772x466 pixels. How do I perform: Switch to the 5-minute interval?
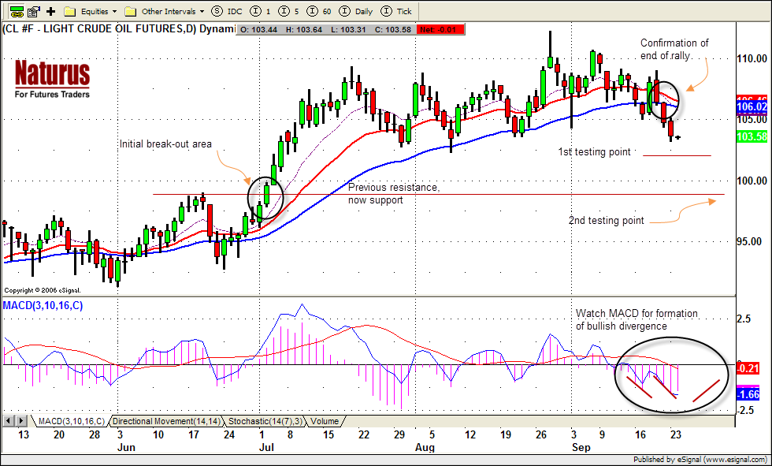coord(290,11)
